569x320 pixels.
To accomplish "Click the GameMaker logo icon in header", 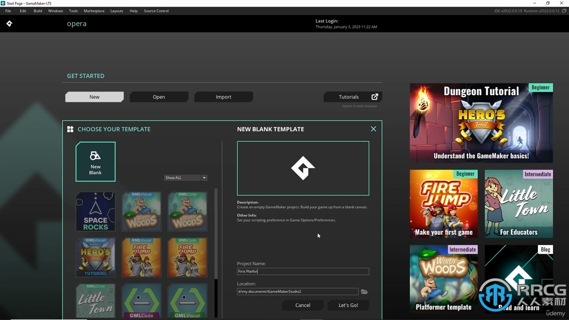I will point(9,24).
